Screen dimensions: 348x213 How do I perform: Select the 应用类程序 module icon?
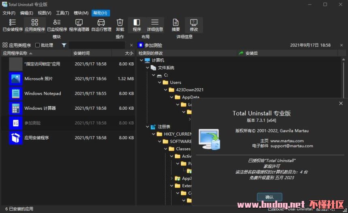35,22
